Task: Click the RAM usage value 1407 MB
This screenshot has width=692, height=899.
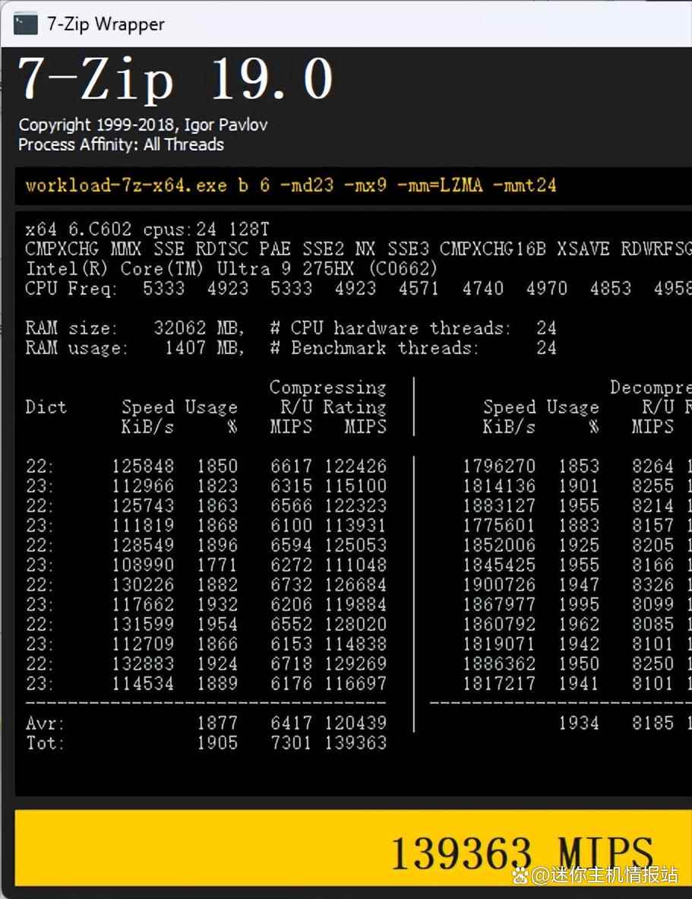Action: point(204,347)
